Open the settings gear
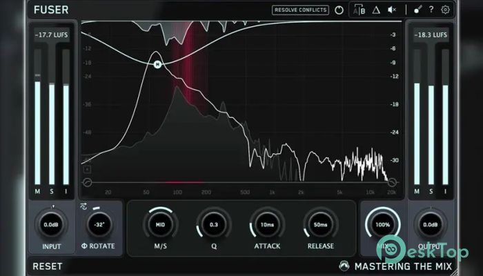This screenshot has height=276, width=483. click(445, 10)
